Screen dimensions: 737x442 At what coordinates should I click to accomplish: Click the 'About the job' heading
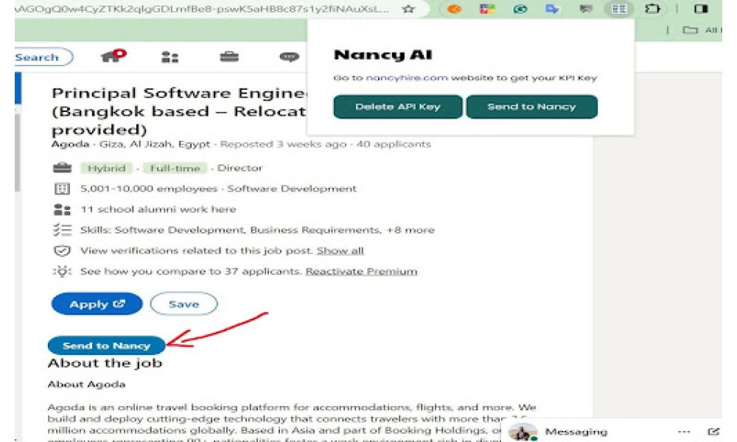(x=105, y=362)
